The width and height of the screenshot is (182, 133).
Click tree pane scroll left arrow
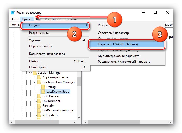coord(11,121)
